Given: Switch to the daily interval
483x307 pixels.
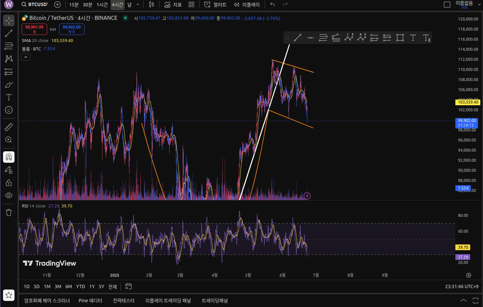Looking at the screenshot, I should 129,5.
